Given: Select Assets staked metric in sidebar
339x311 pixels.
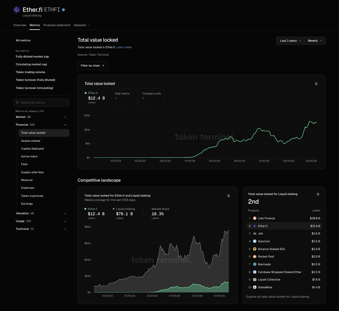Looking at the screenshot, I should point(30,141).
